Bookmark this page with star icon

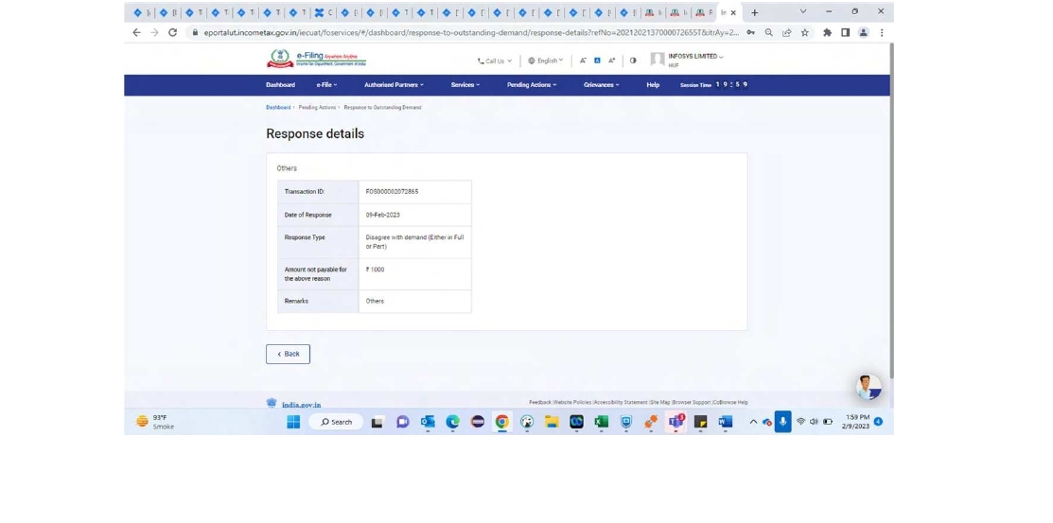click(805, 32)
